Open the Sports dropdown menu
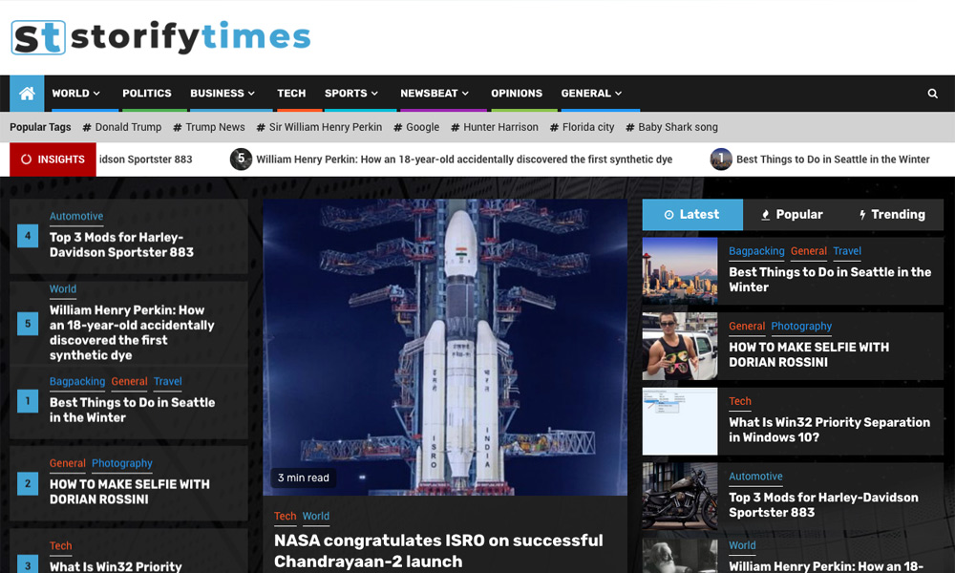 pyautogui.click(x=351, y=94)
